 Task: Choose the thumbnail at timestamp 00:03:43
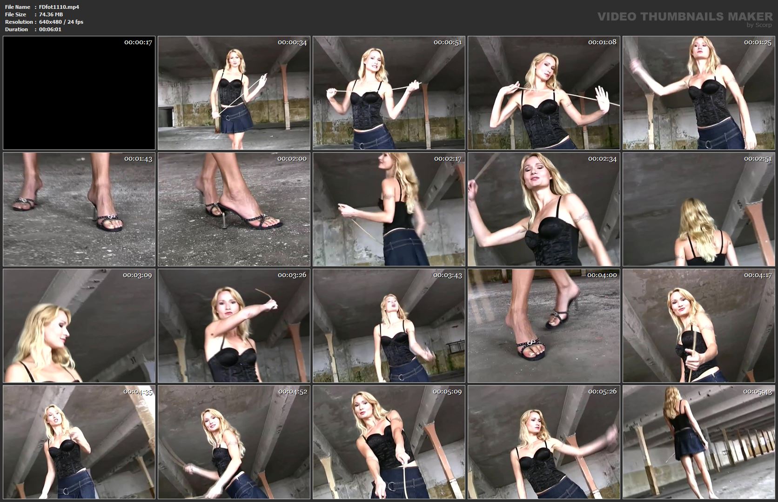[x=389, y=326]
